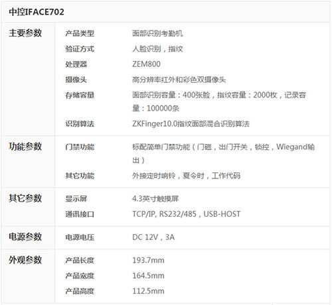This screenshot has height=305, width=332.
Task: Click the height value 112.5mm
Action: (148, 291)
